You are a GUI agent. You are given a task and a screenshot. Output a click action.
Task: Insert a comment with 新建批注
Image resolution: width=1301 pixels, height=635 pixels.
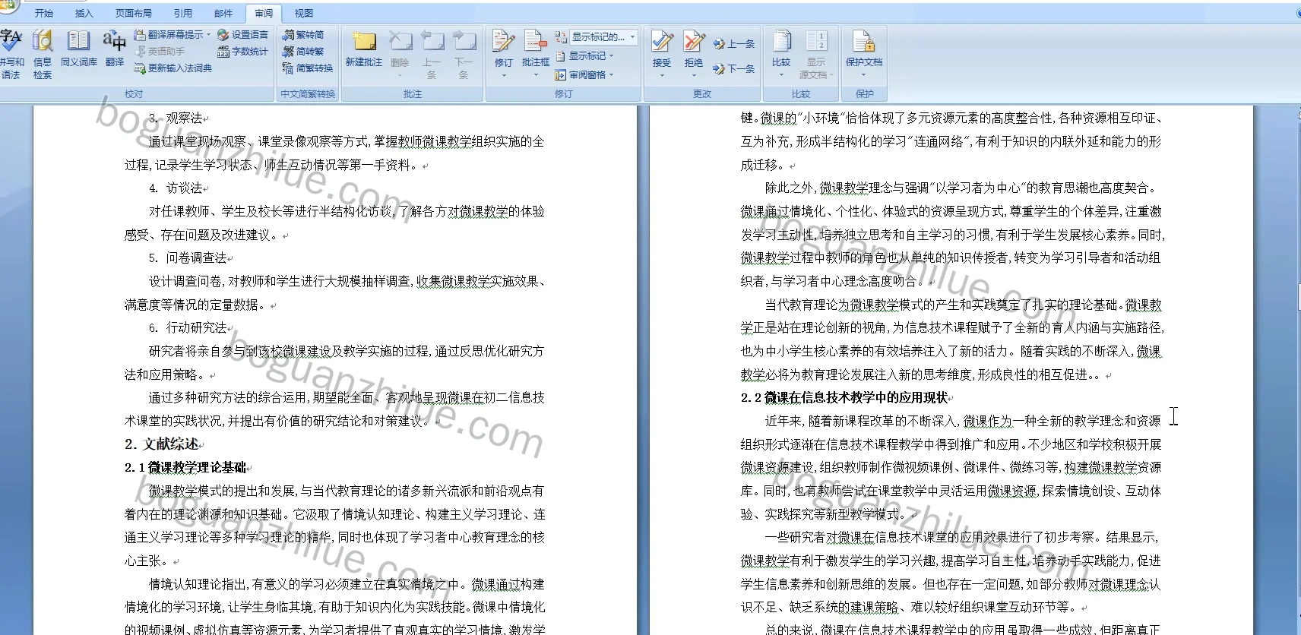click(x=364, y=49)
